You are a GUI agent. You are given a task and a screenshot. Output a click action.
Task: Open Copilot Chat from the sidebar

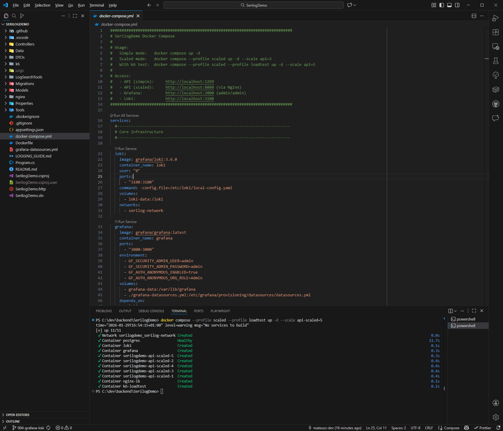click(496, 118)
